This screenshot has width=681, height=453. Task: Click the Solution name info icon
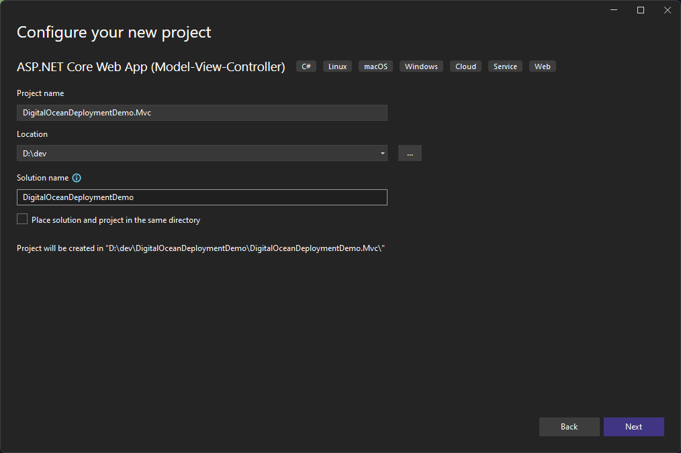point(77,178)
